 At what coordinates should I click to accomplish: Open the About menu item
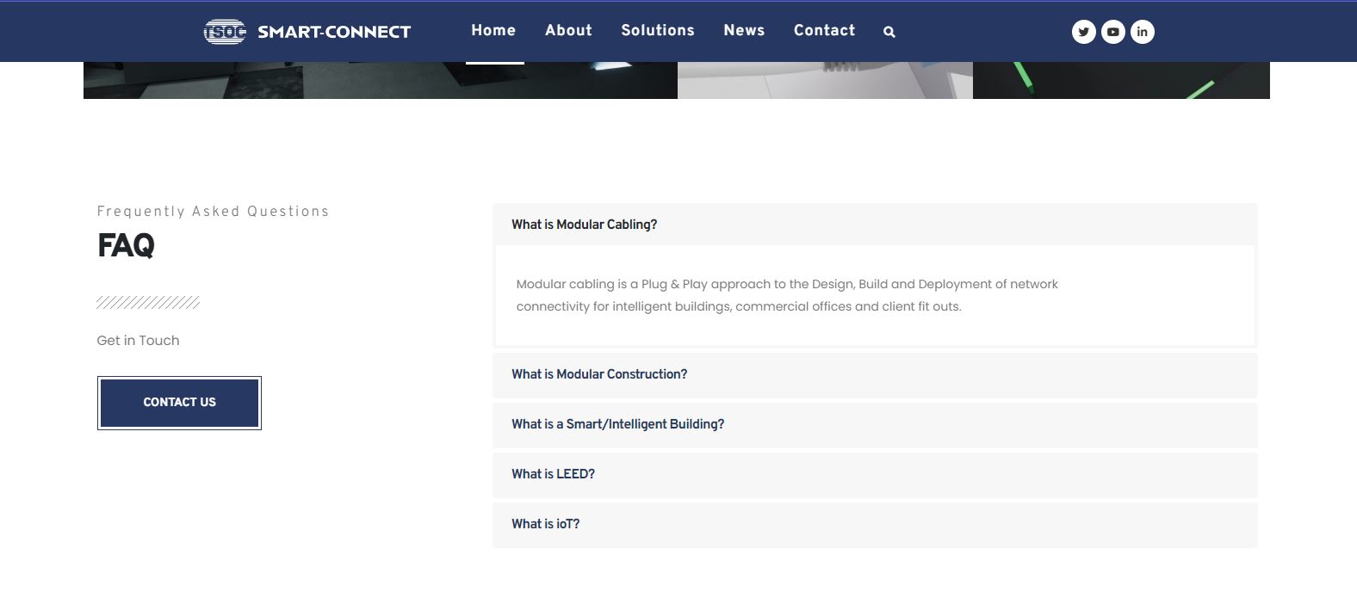coord(568,30)
